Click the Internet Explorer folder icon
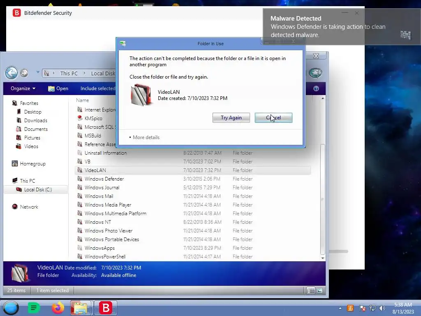The image size is (421, 316). coord(80,109)
